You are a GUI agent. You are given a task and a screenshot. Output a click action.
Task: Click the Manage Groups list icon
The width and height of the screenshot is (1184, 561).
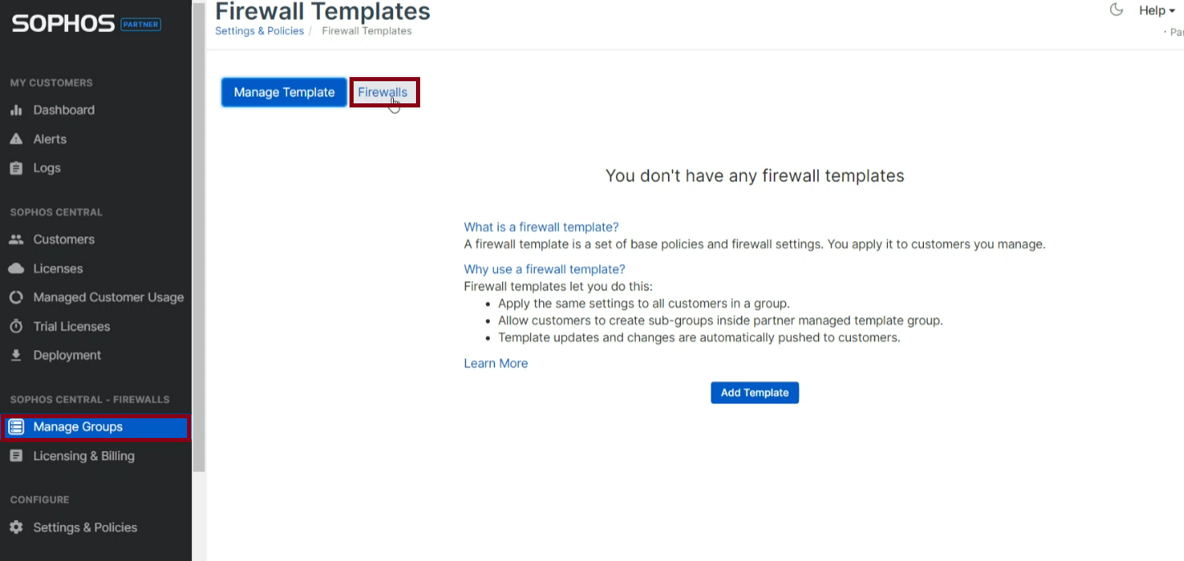point(16,427)
